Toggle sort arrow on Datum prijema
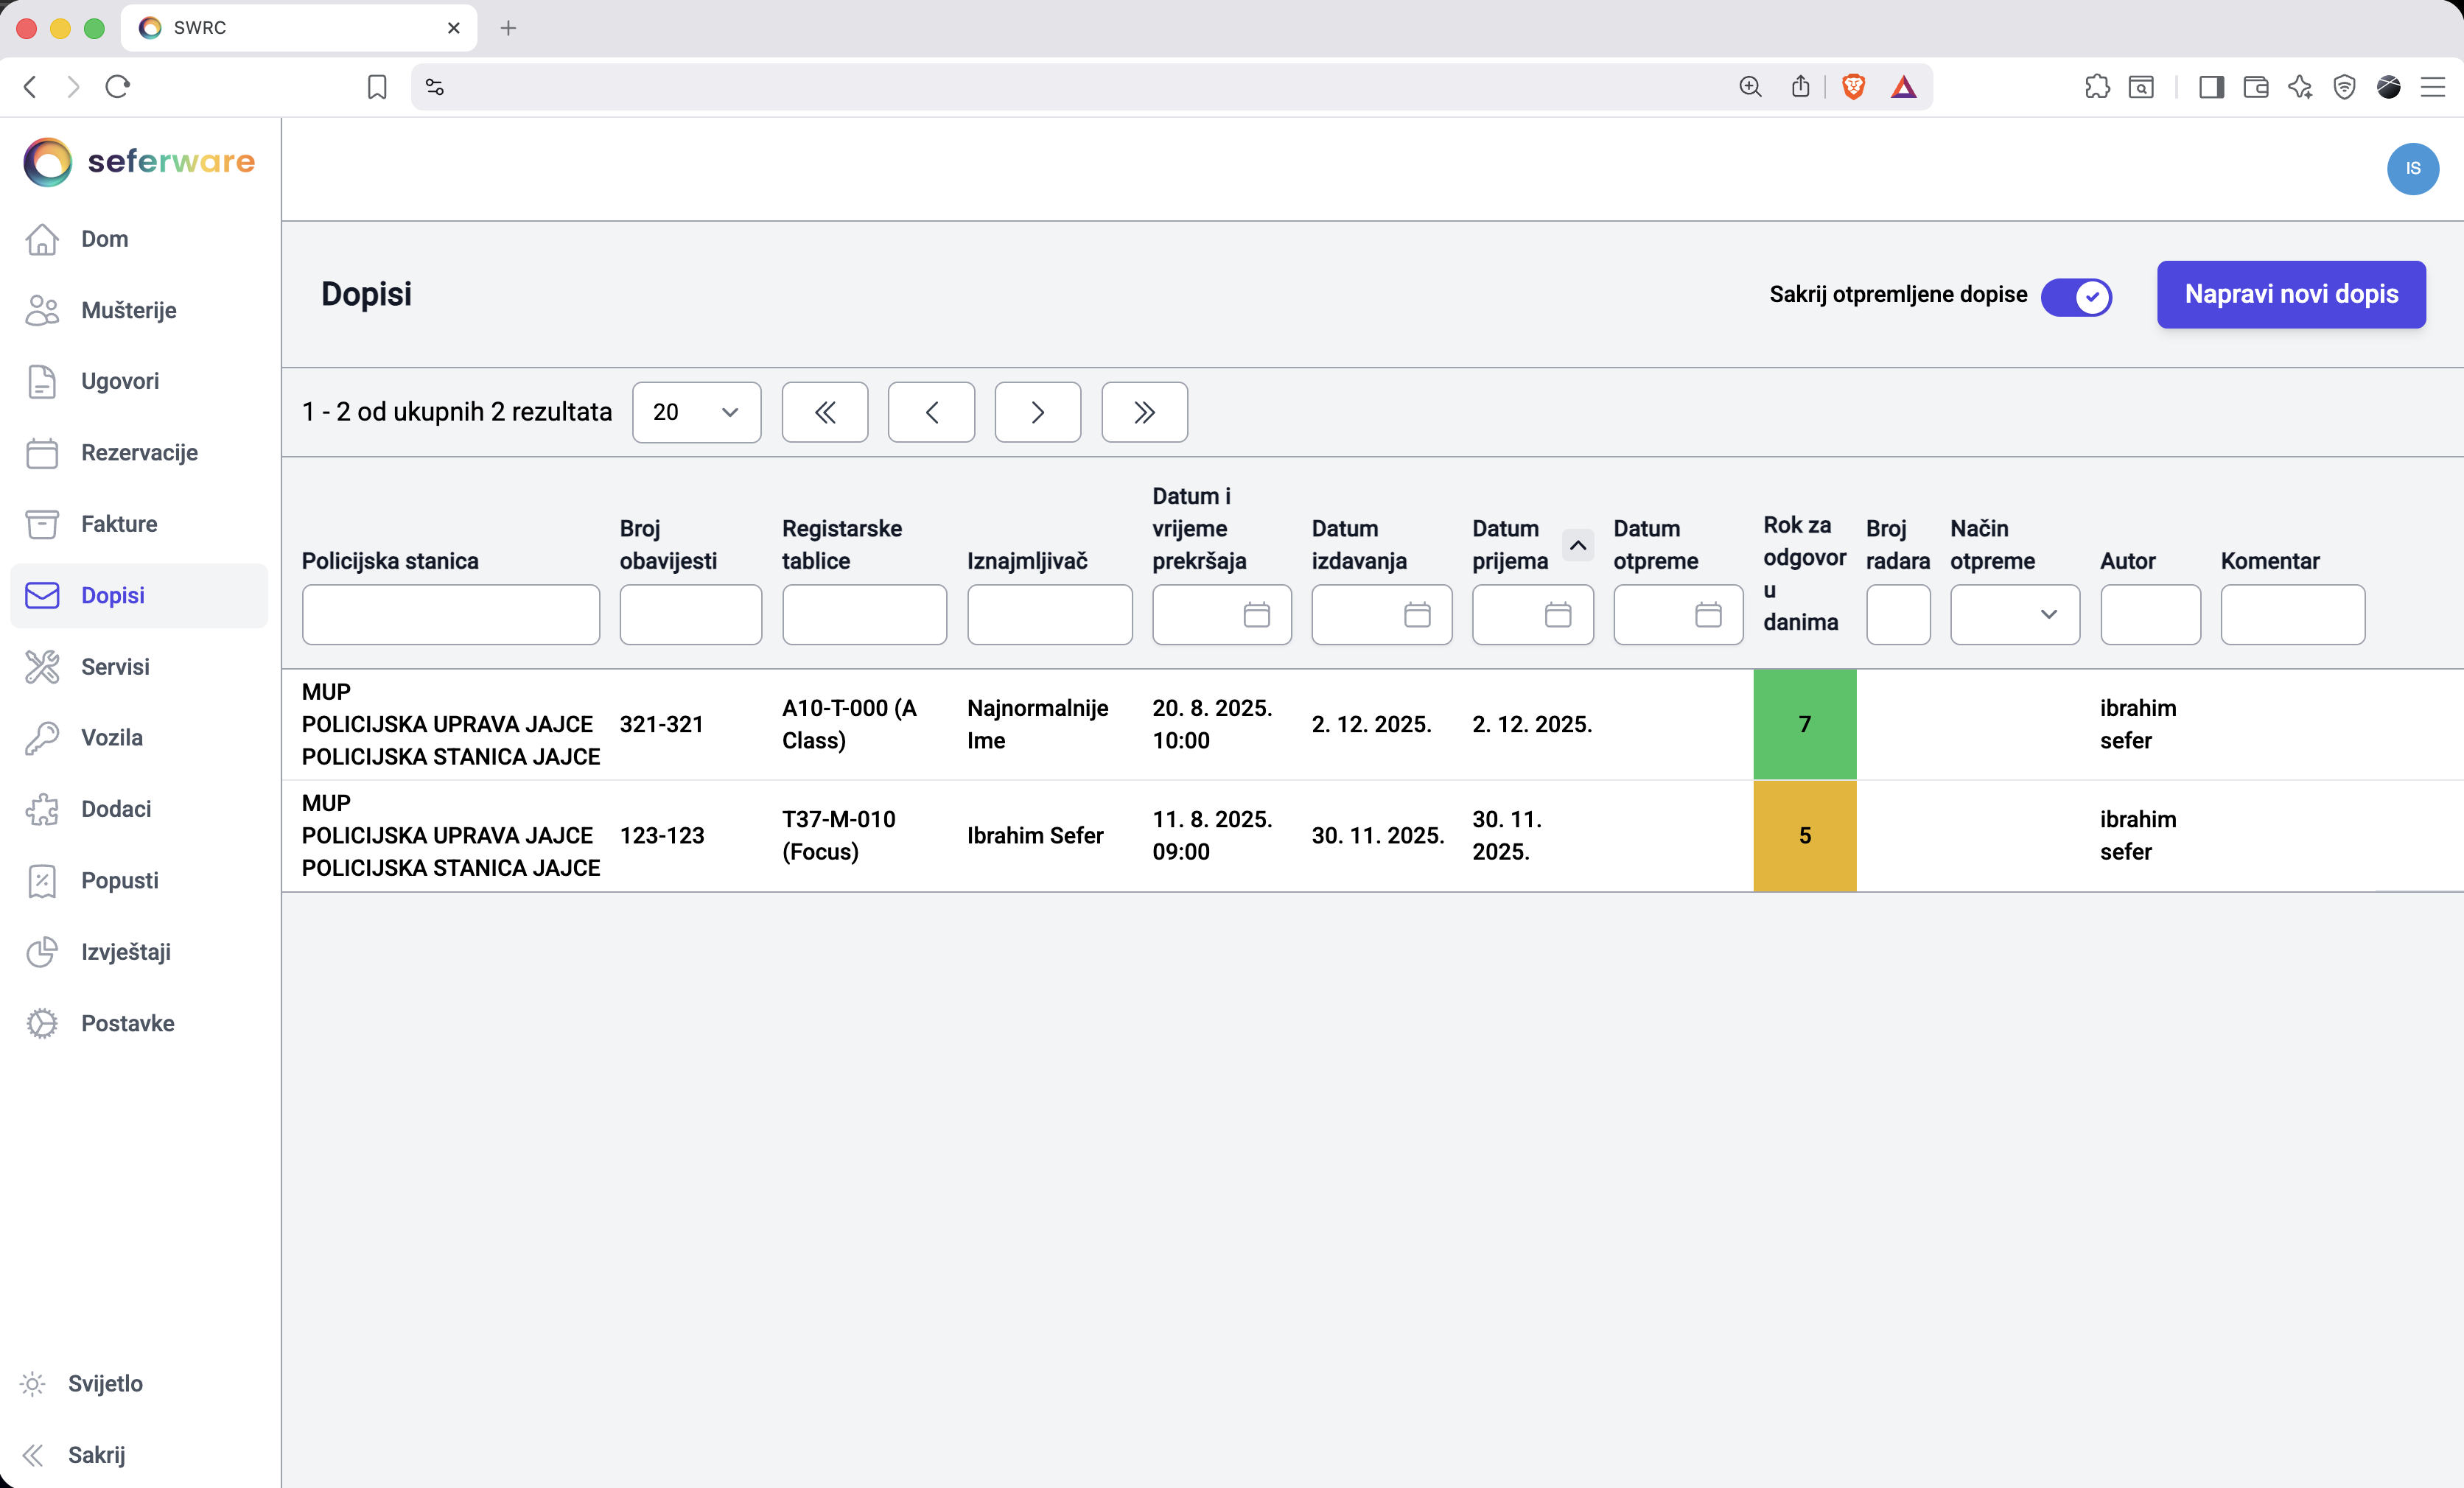Screen dimensions: 2464x1488 pyautogui.click(x=1577, y=545)
